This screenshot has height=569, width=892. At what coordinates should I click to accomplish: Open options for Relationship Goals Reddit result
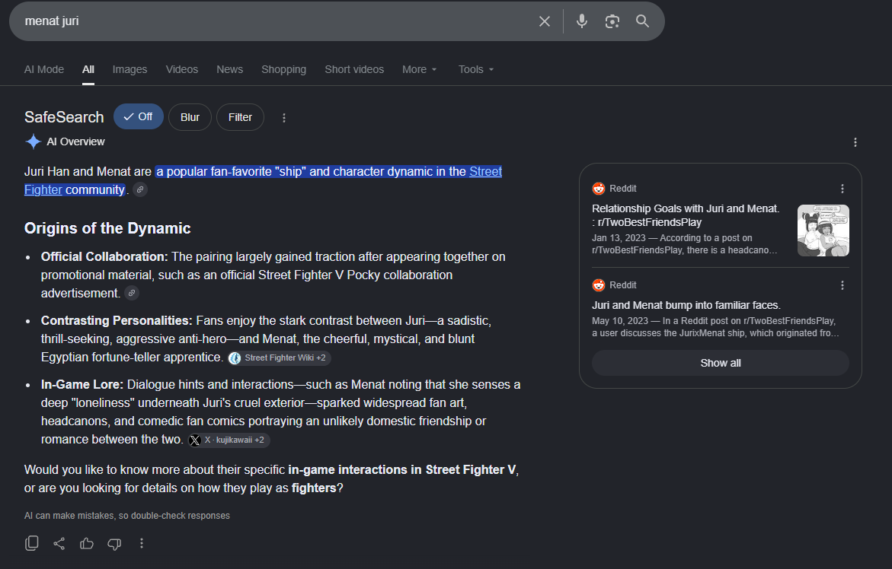click(x=842, y=189)
